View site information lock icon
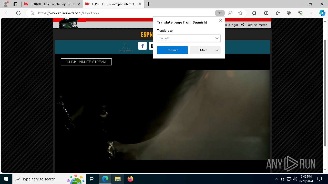Image resolution: width=328 pixels, height=184 pixels. pos(32,13)
